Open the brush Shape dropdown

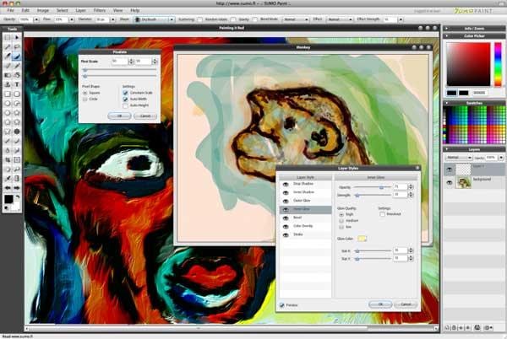tap(155, 19)
